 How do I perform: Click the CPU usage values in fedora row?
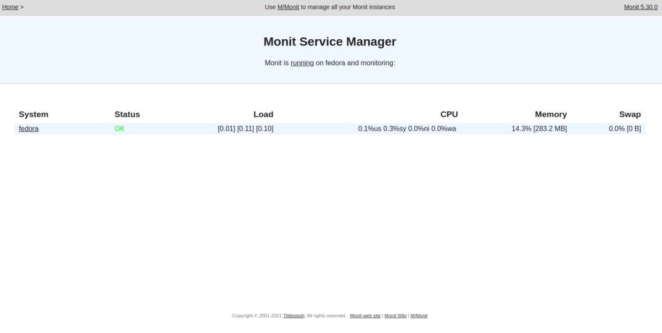tap(407, 129)
